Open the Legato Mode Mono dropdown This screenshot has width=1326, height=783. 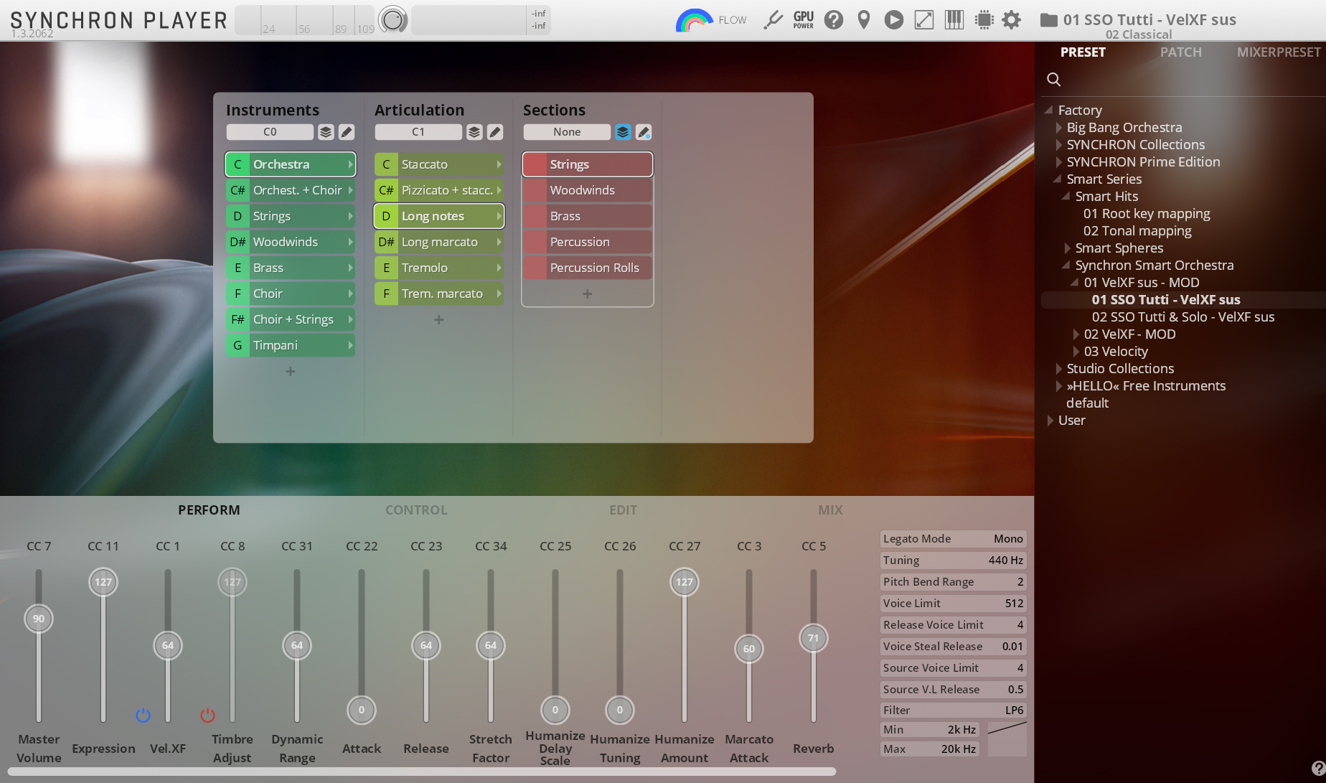tap(953, 539)
